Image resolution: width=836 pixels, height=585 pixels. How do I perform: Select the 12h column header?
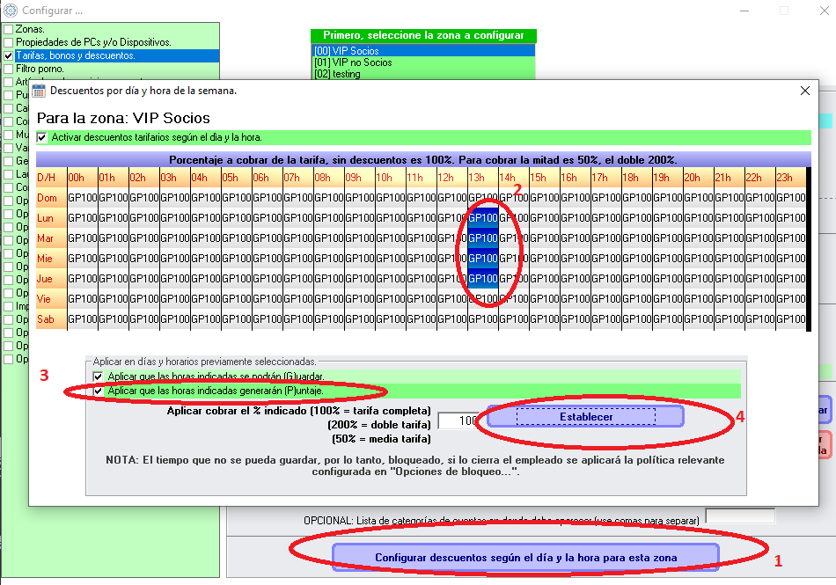452,178
